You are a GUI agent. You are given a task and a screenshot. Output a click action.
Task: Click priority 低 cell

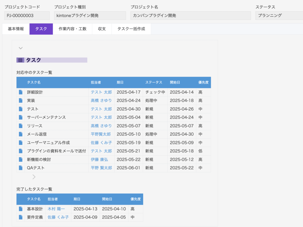point(200,151)
